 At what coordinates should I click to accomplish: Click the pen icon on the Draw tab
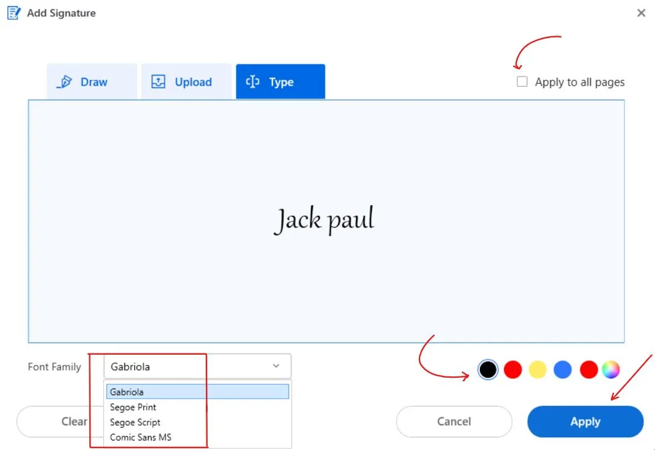pos(64,82)
